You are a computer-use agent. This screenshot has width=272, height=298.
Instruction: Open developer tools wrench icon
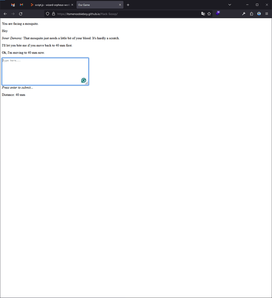click(x=244, y=14)
